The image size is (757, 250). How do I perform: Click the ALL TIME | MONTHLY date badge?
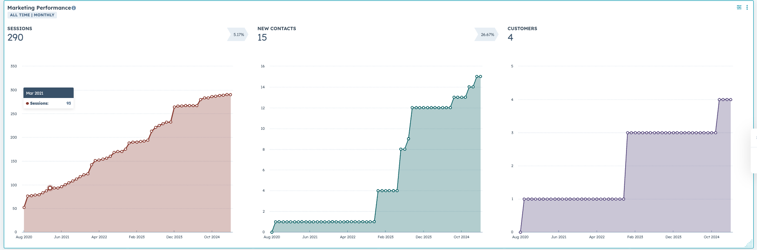(32, 15)
